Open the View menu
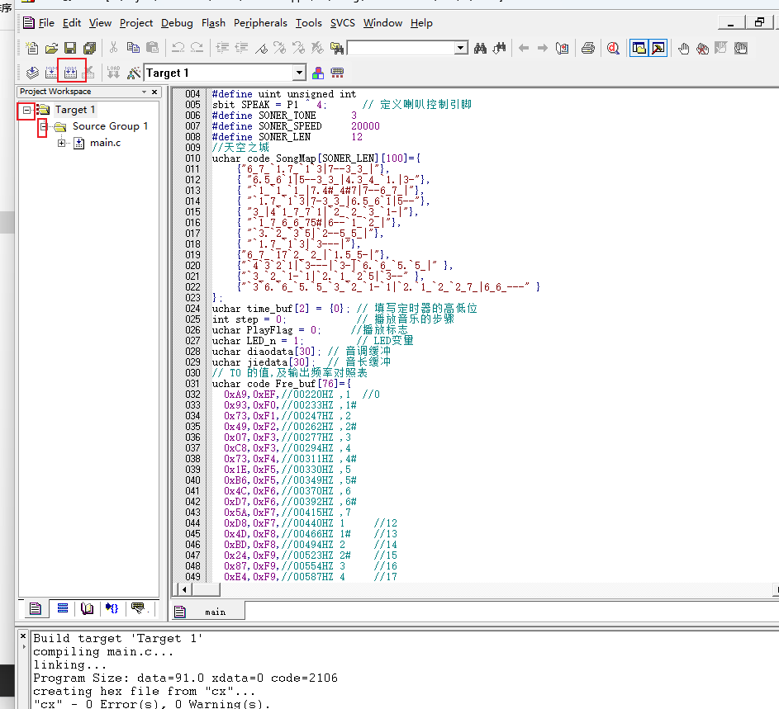Image resolution: width=779 pixels, height=709 pixels. click(100, 23)
